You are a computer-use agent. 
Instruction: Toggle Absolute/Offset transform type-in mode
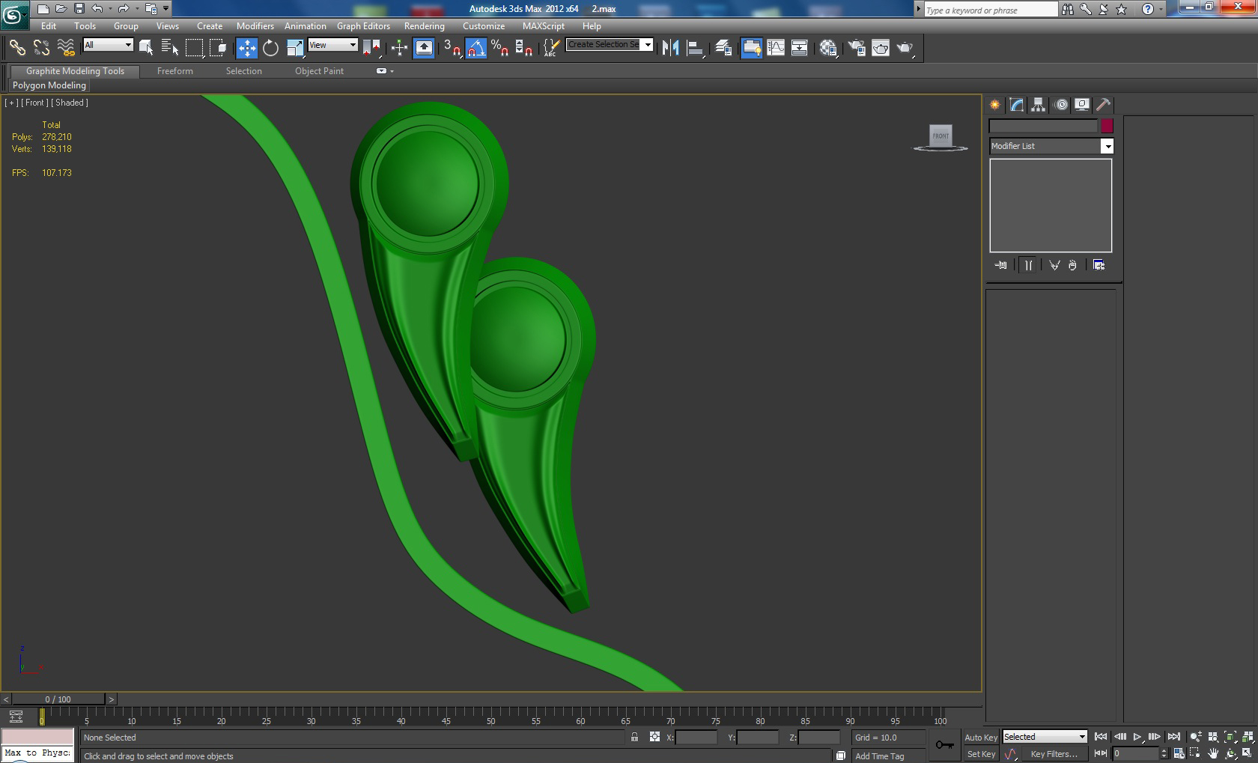click(654, 738)
